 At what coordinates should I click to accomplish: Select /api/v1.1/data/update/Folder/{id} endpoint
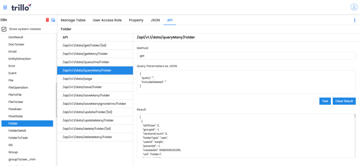pos(95,112)
